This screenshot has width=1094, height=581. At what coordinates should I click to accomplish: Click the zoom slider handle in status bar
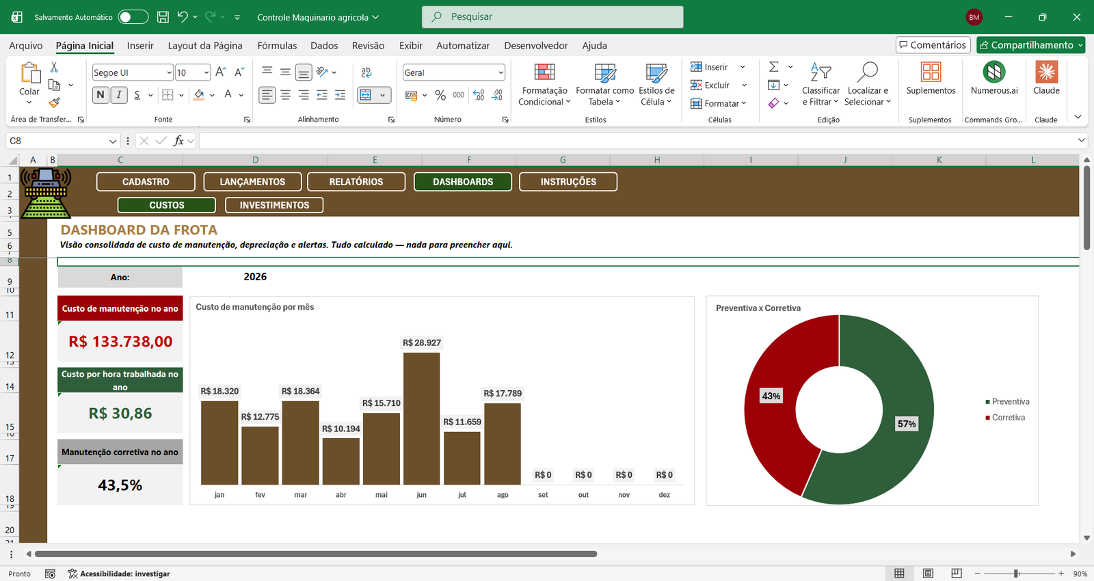(x=1017, y=573)
